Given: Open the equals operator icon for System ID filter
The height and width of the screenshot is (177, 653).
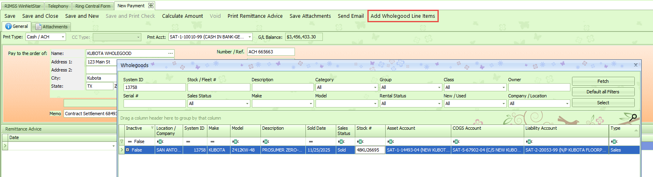Looking at the screenshot, I should click(188, 141).
